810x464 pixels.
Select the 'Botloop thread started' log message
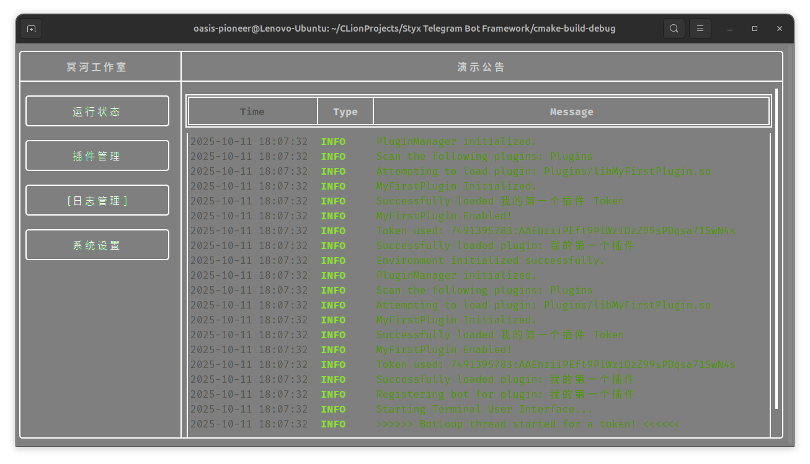(528, 424)
